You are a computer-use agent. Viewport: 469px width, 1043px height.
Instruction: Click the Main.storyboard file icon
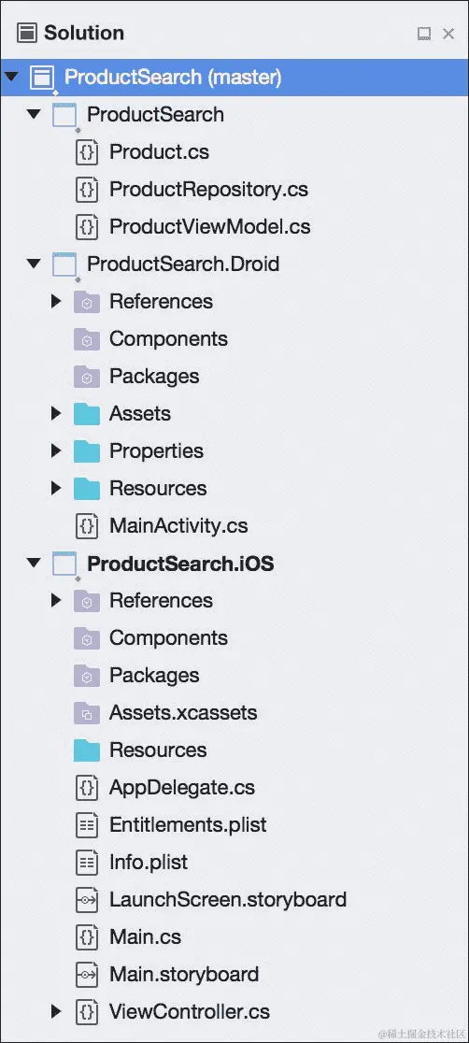pos(87,975)
